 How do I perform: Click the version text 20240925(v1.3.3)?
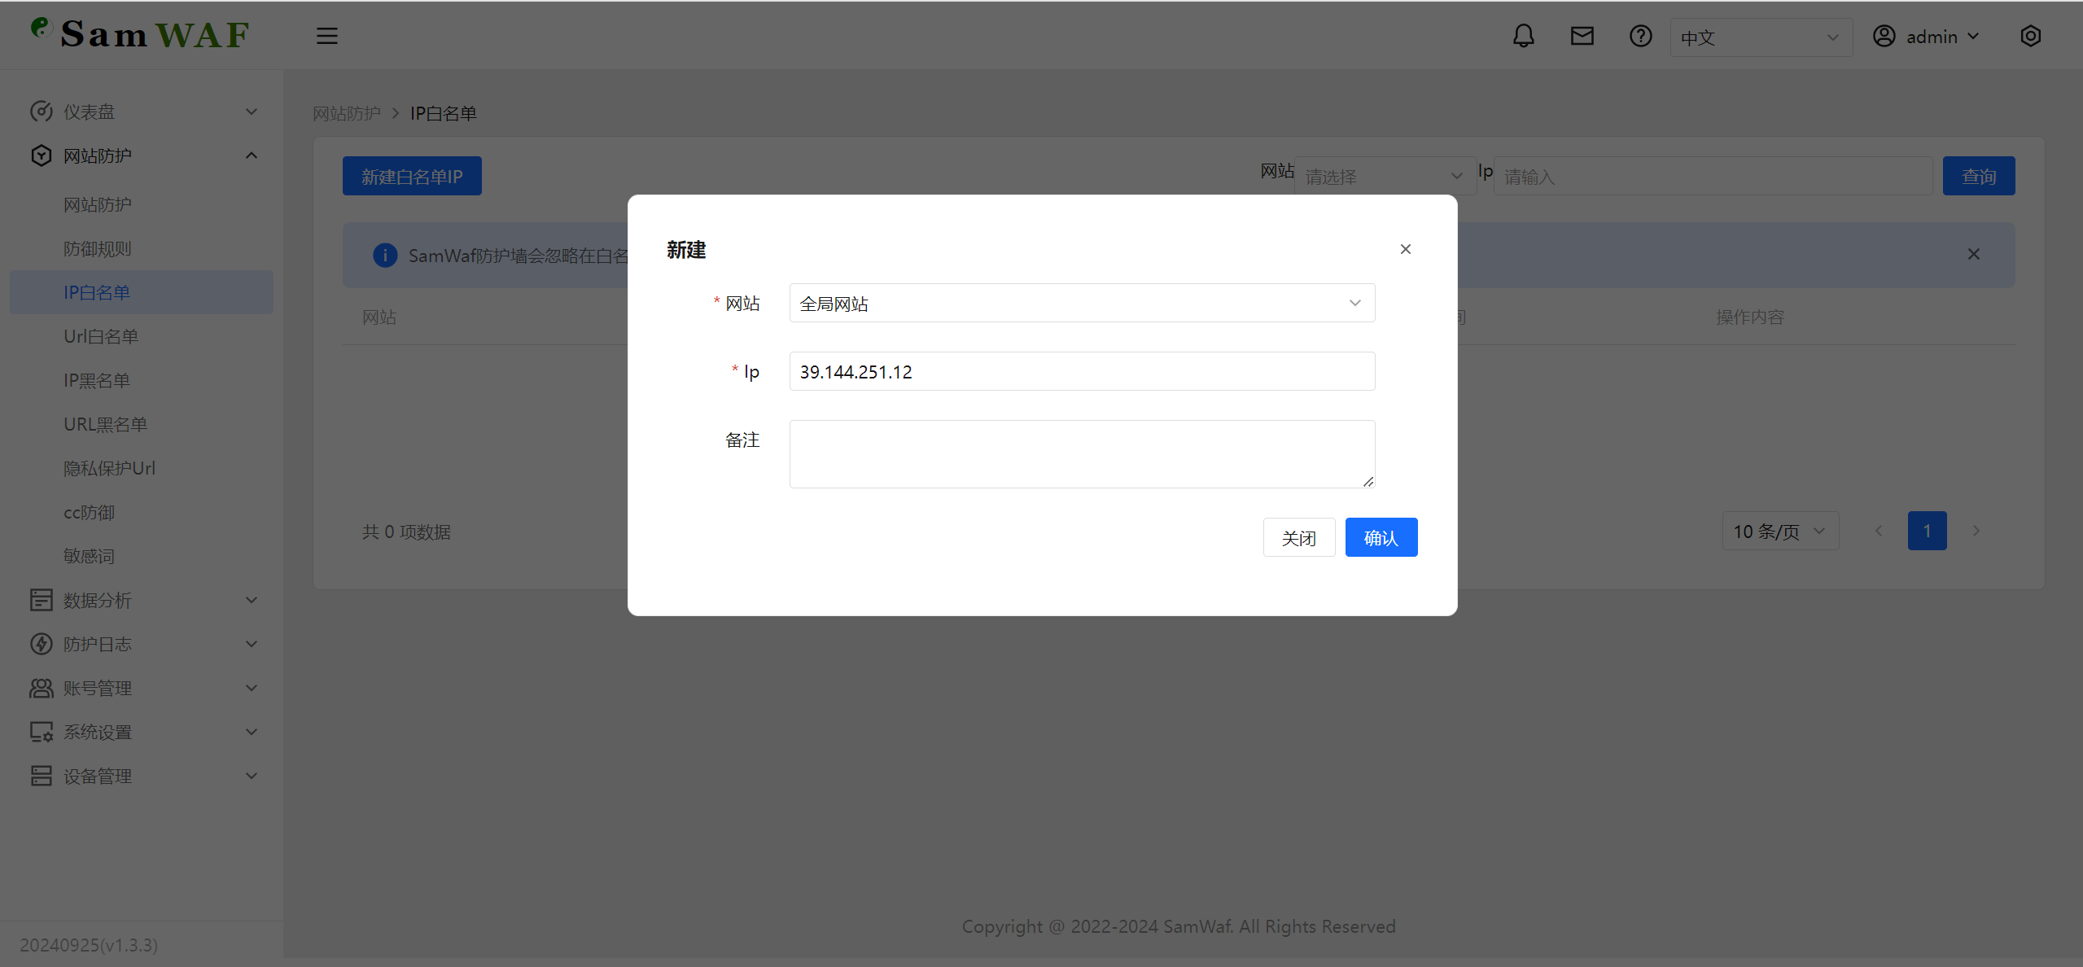(89, 945)
